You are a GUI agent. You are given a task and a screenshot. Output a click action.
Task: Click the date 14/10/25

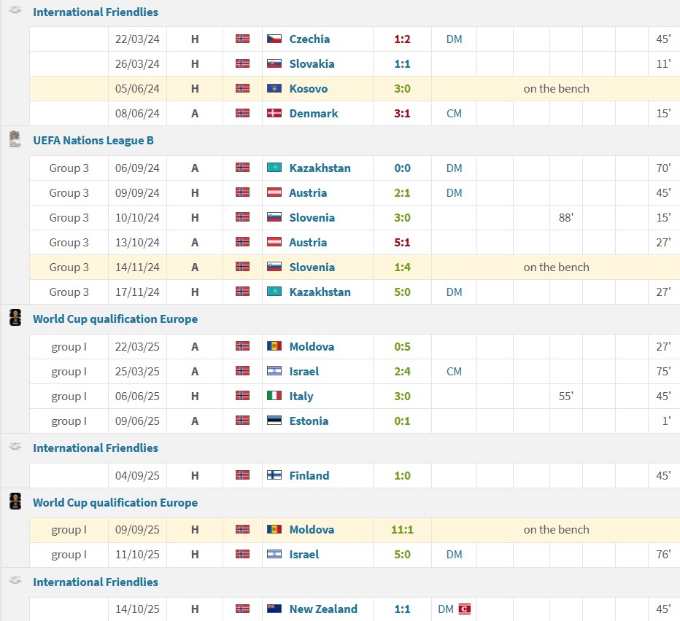[137, 609]
